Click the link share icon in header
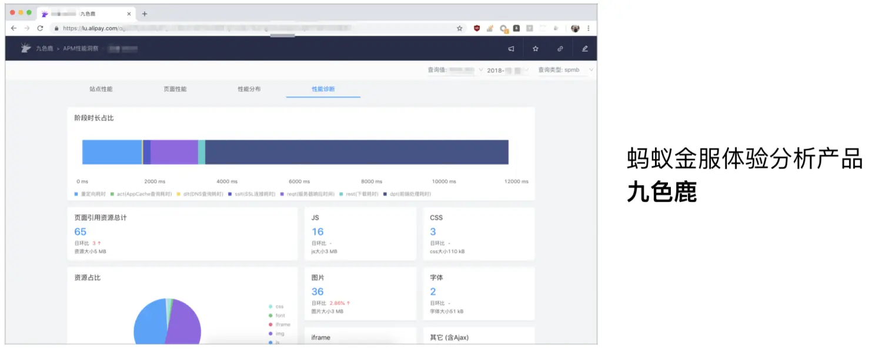Screen dimensions: 882x352 [x=560, y=49]
